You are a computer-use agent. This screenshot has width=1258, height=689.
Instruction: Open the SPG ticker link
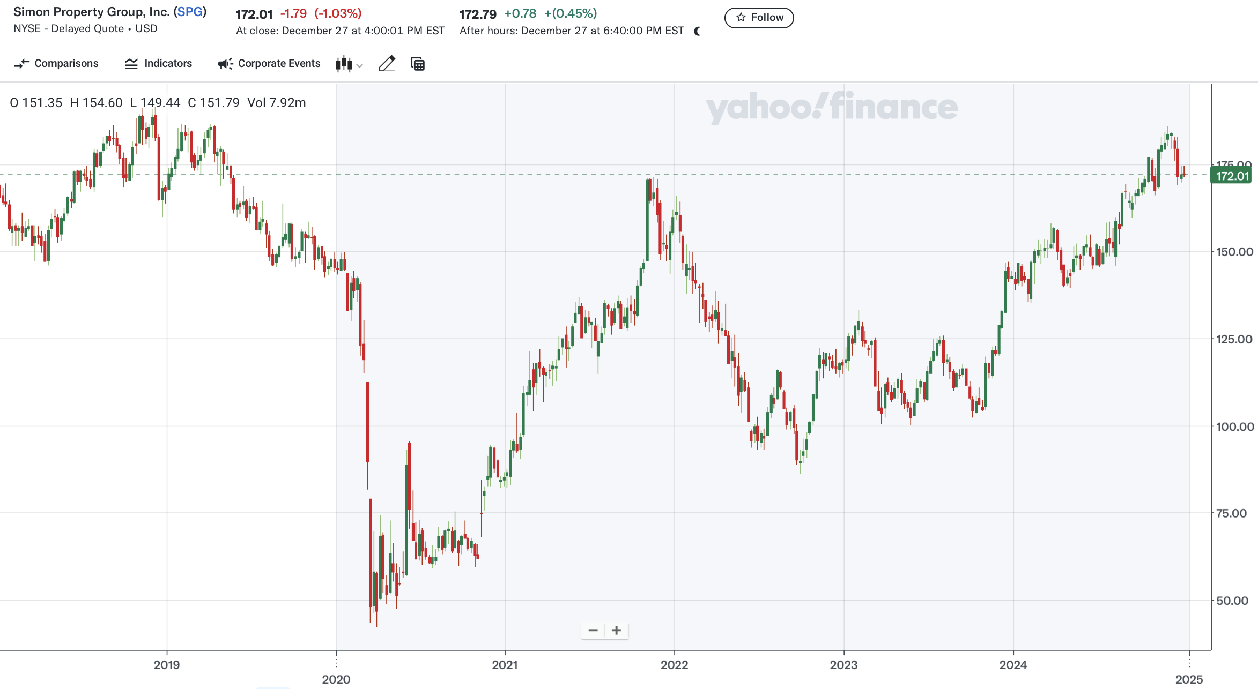(190, 12)
